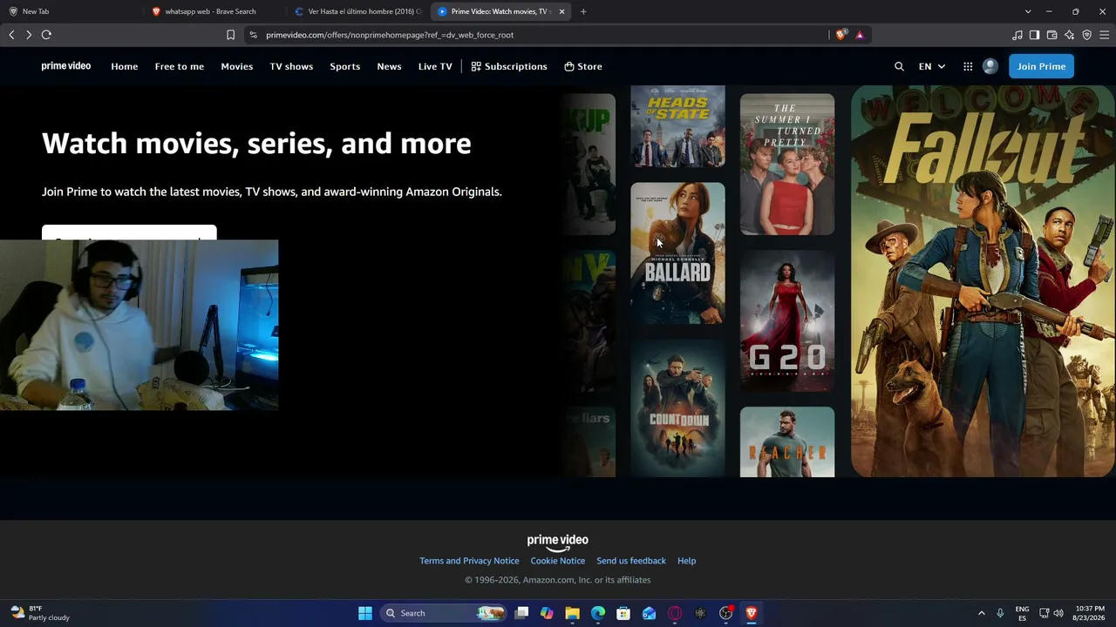Image resolution: width=1116 pixels, height=627 pixels.
Task: Open the Amazon apps grid menu
Action: pos(968,66)
